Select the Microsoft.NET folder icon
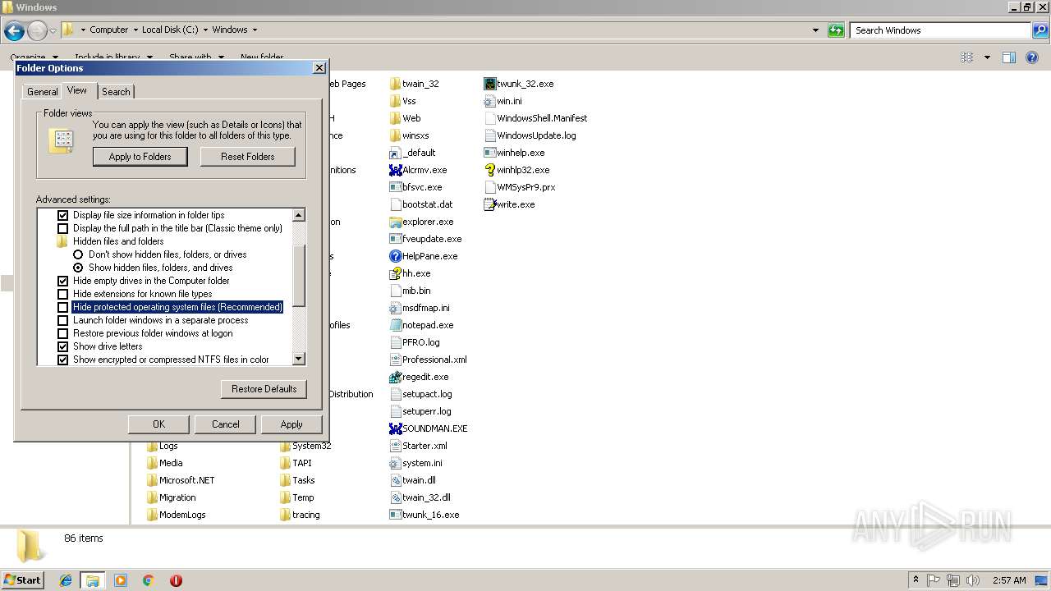The width and height of the screenshot is (1051, 591). click(x=153, y=480)
